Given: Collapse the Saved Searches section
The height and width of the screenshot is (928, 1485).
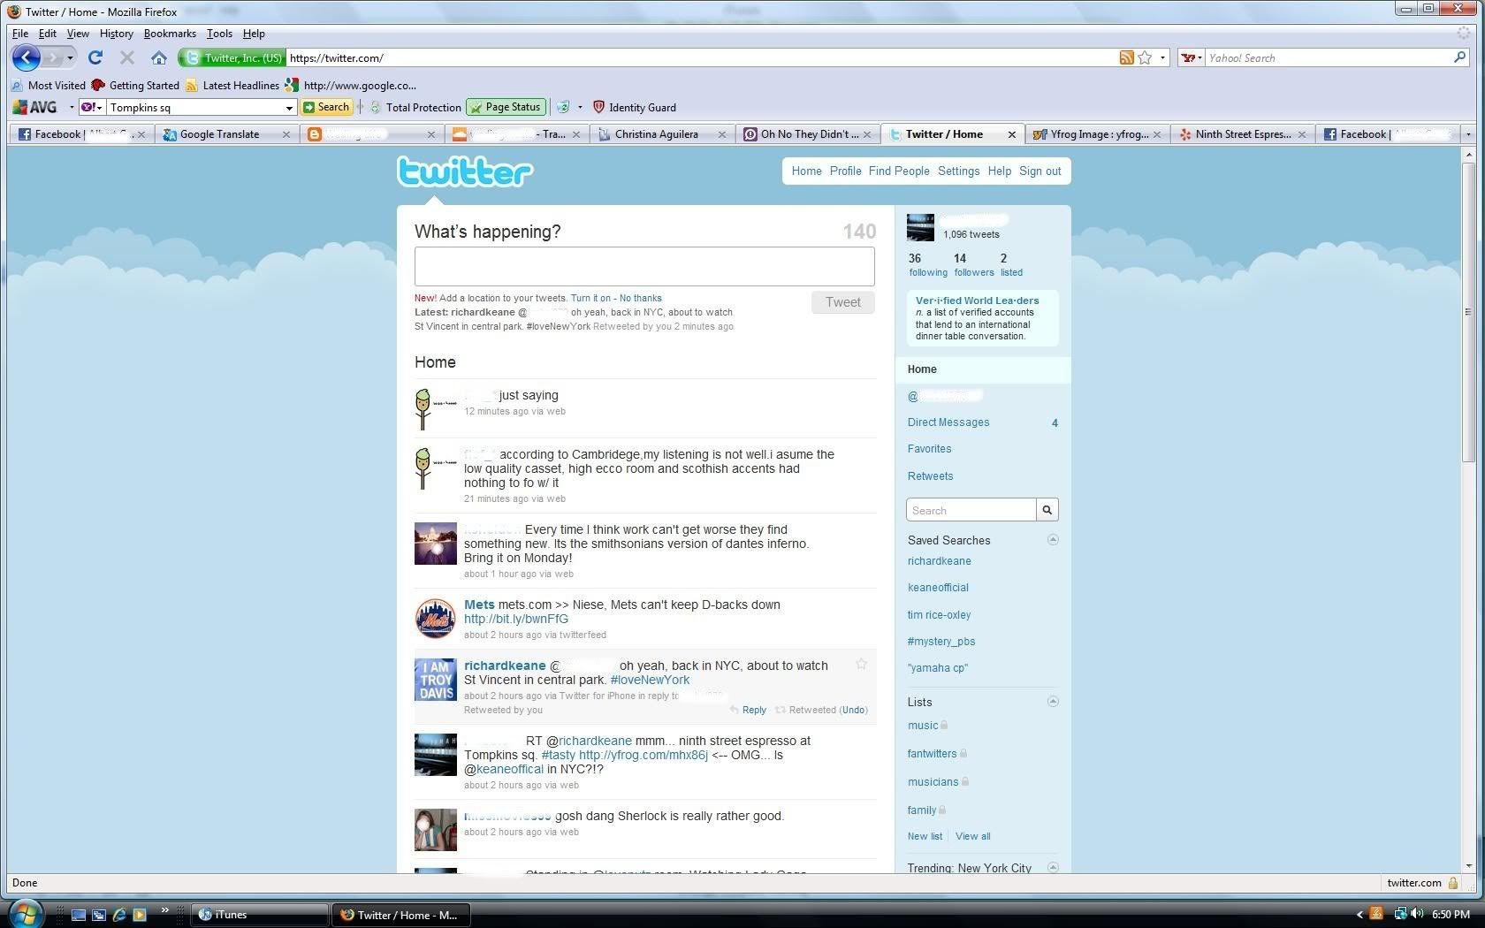Looking at the screenshot, I should pyautogui.click(x=1053, y=540).
